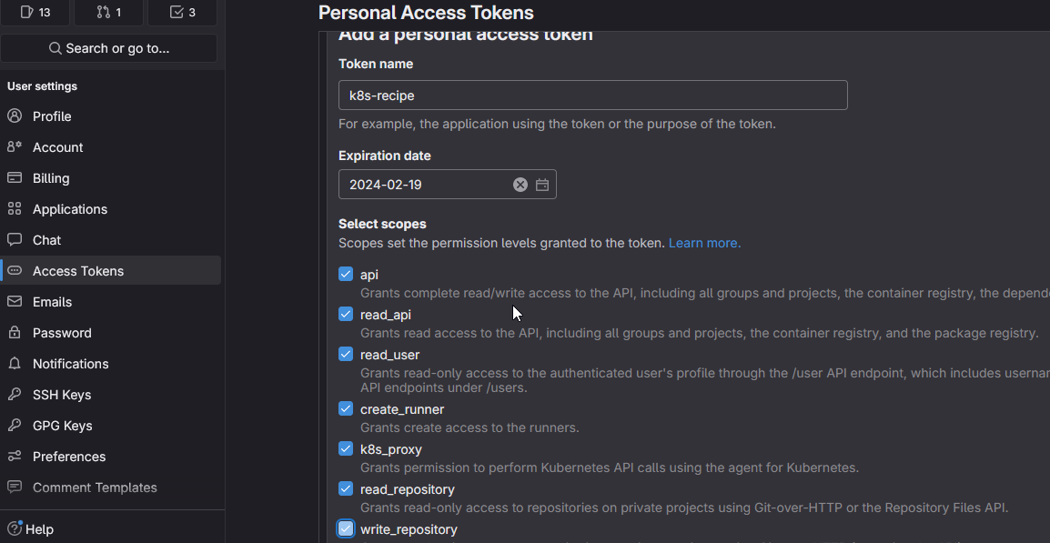The width and height of the screenshot is (1050, 543).
Task: Open the Profile settings page
Action: 52,116
